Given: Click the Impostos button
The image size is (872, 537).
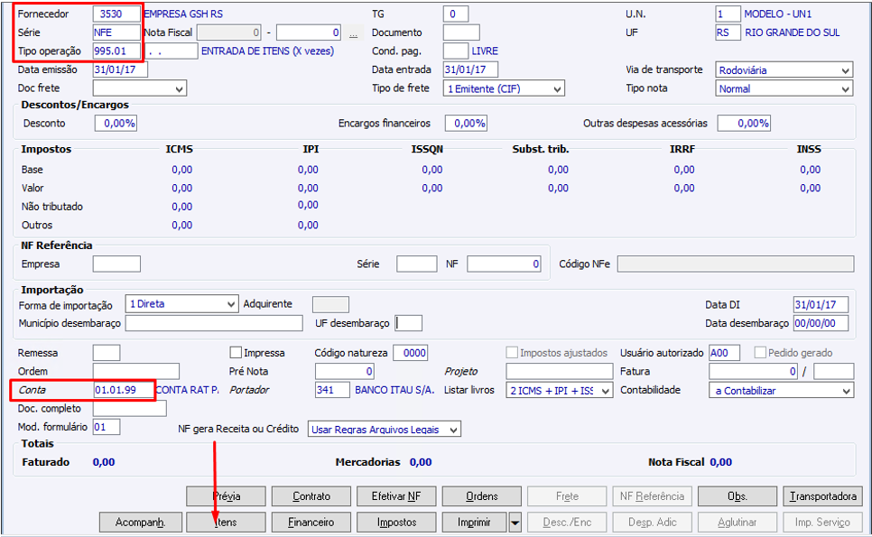Looking at the screenshot, I should tap(396, 523).
